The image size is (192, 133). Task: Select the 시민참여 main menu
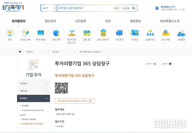click(x=80, y=21)
